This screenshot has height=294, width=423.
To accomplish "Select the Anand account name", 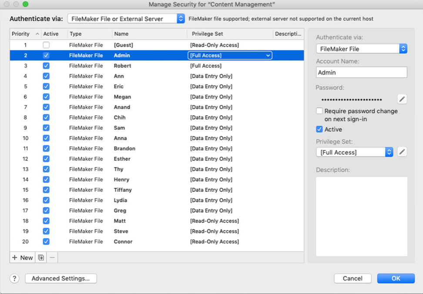I will (122, 107).
